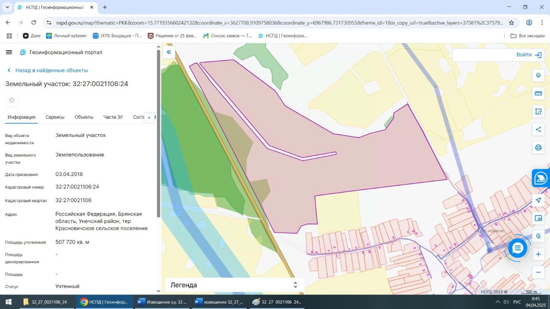Click the share map icon
The height and width of the screenshot is (309, 550).
(538, 129)
